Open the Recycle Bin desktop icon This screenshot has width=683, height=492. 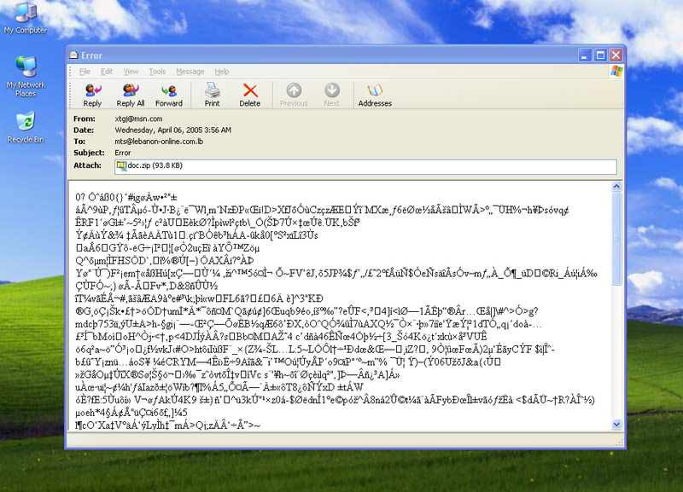point(26,127)
